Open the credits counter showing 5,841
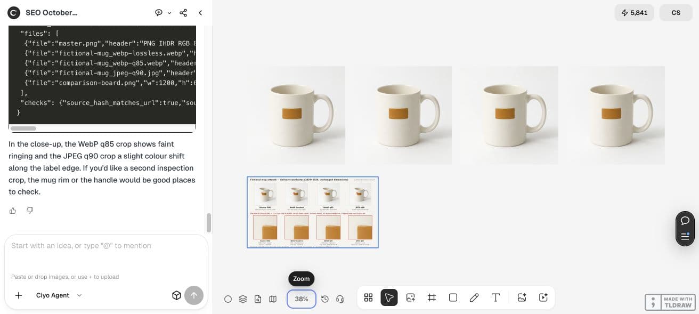699x314 pixels. click(x=634, y=13)
